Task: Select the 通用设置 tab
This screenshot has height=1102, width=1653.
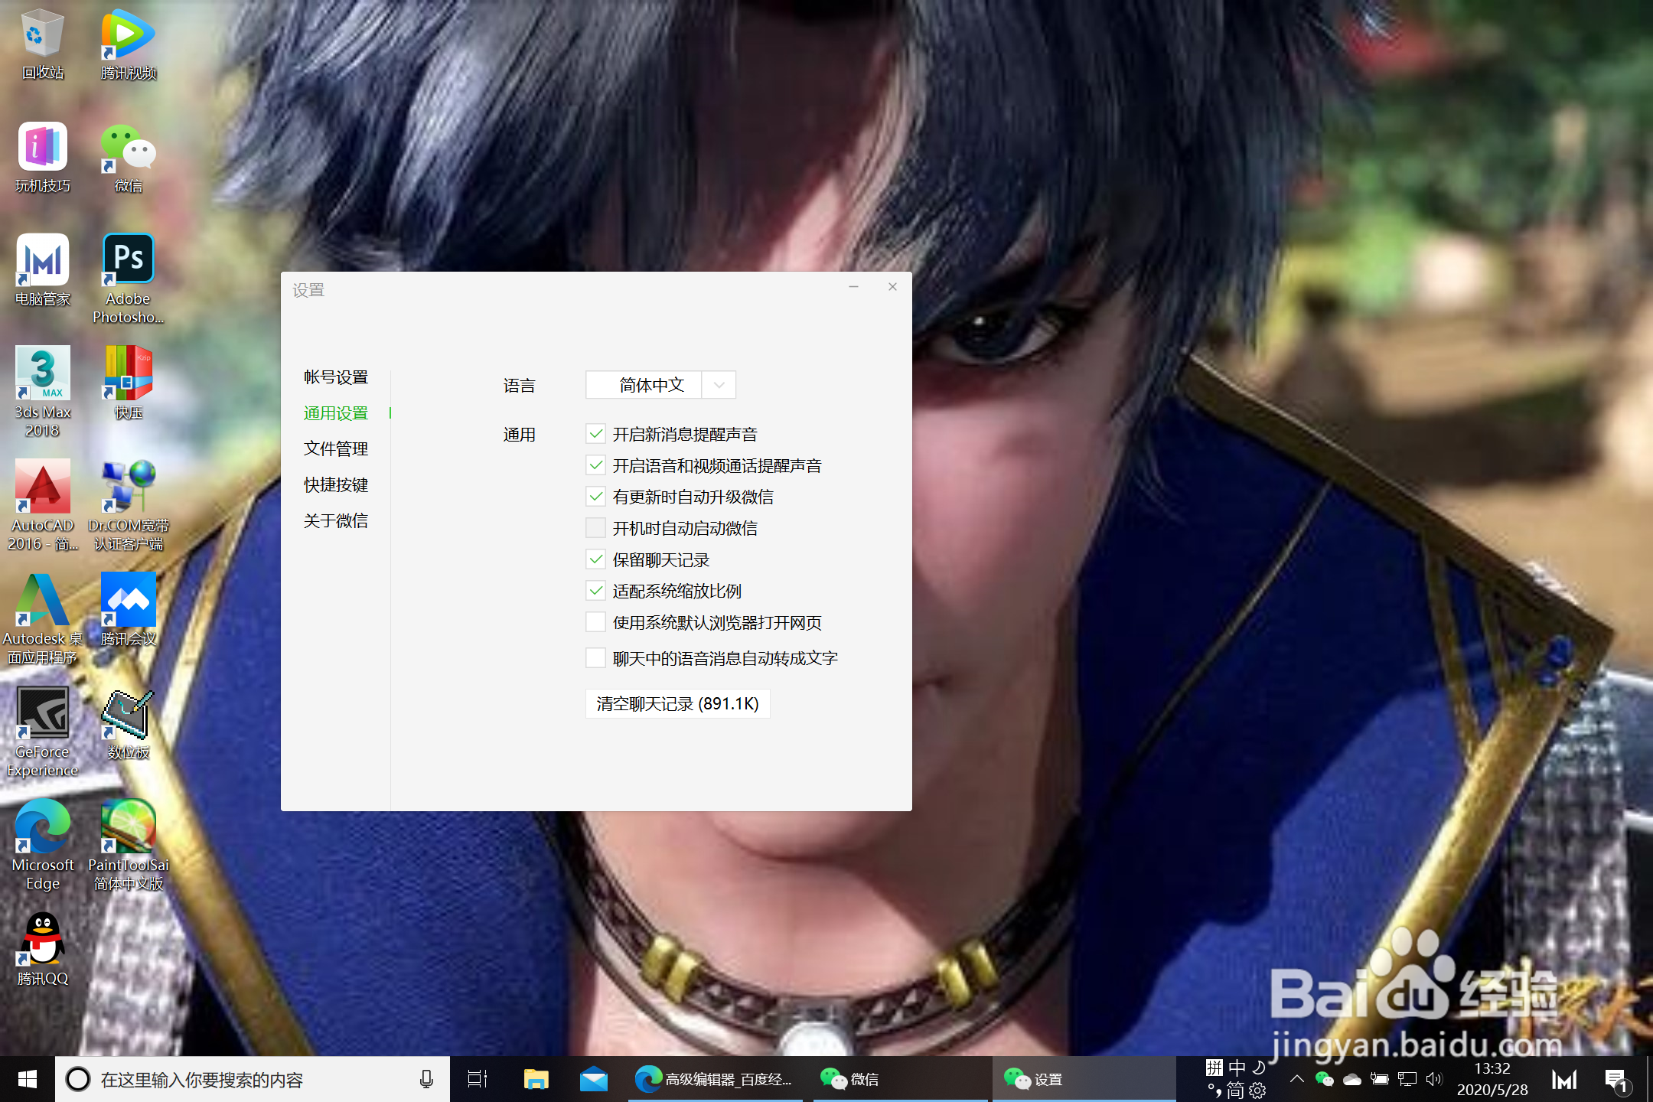Action: 335,413
